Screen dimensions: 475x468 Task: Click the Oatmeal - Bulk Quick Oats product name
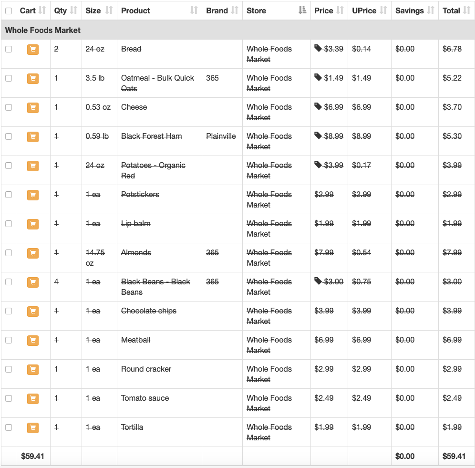coord(157,83)
